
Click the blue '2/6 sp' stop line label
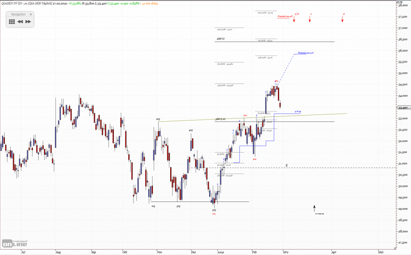click(x=298, y=111)
